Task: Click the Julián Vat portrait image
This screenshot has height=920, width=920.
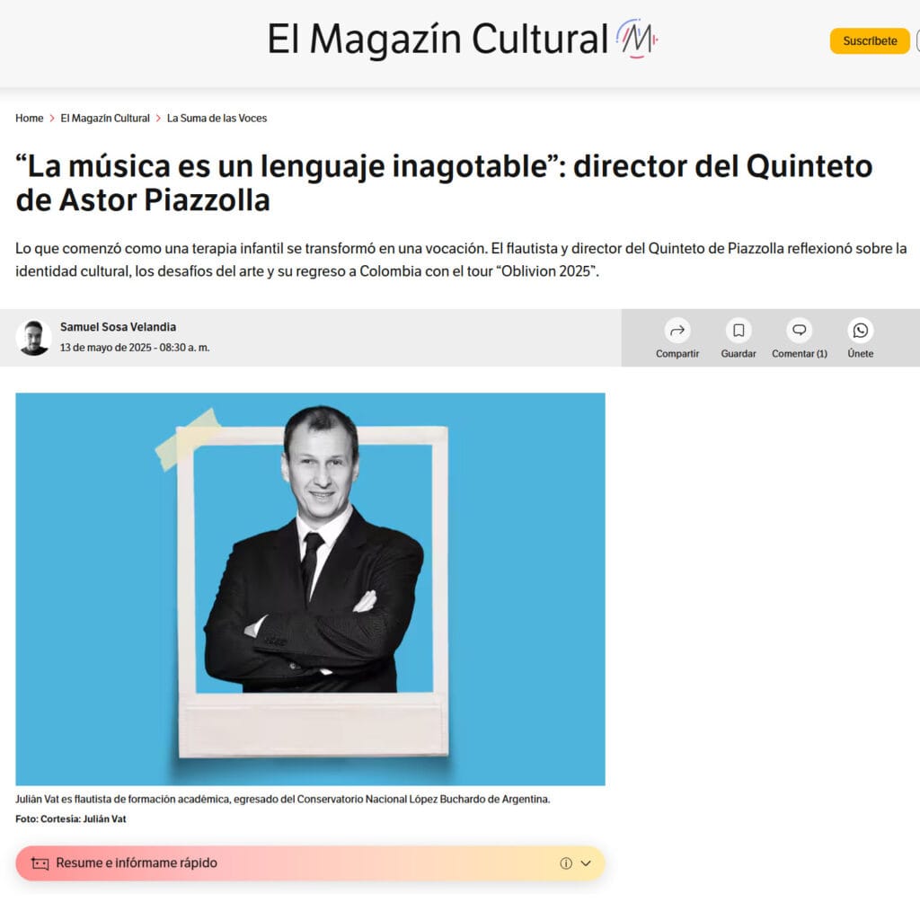Action: 310,588
